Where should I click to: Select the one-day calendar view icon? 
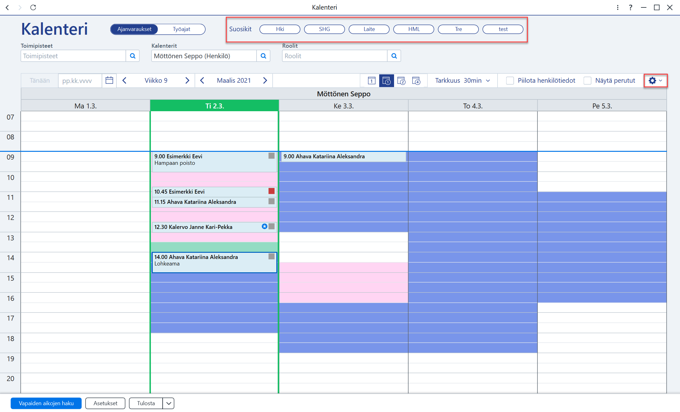click(371, 81)
